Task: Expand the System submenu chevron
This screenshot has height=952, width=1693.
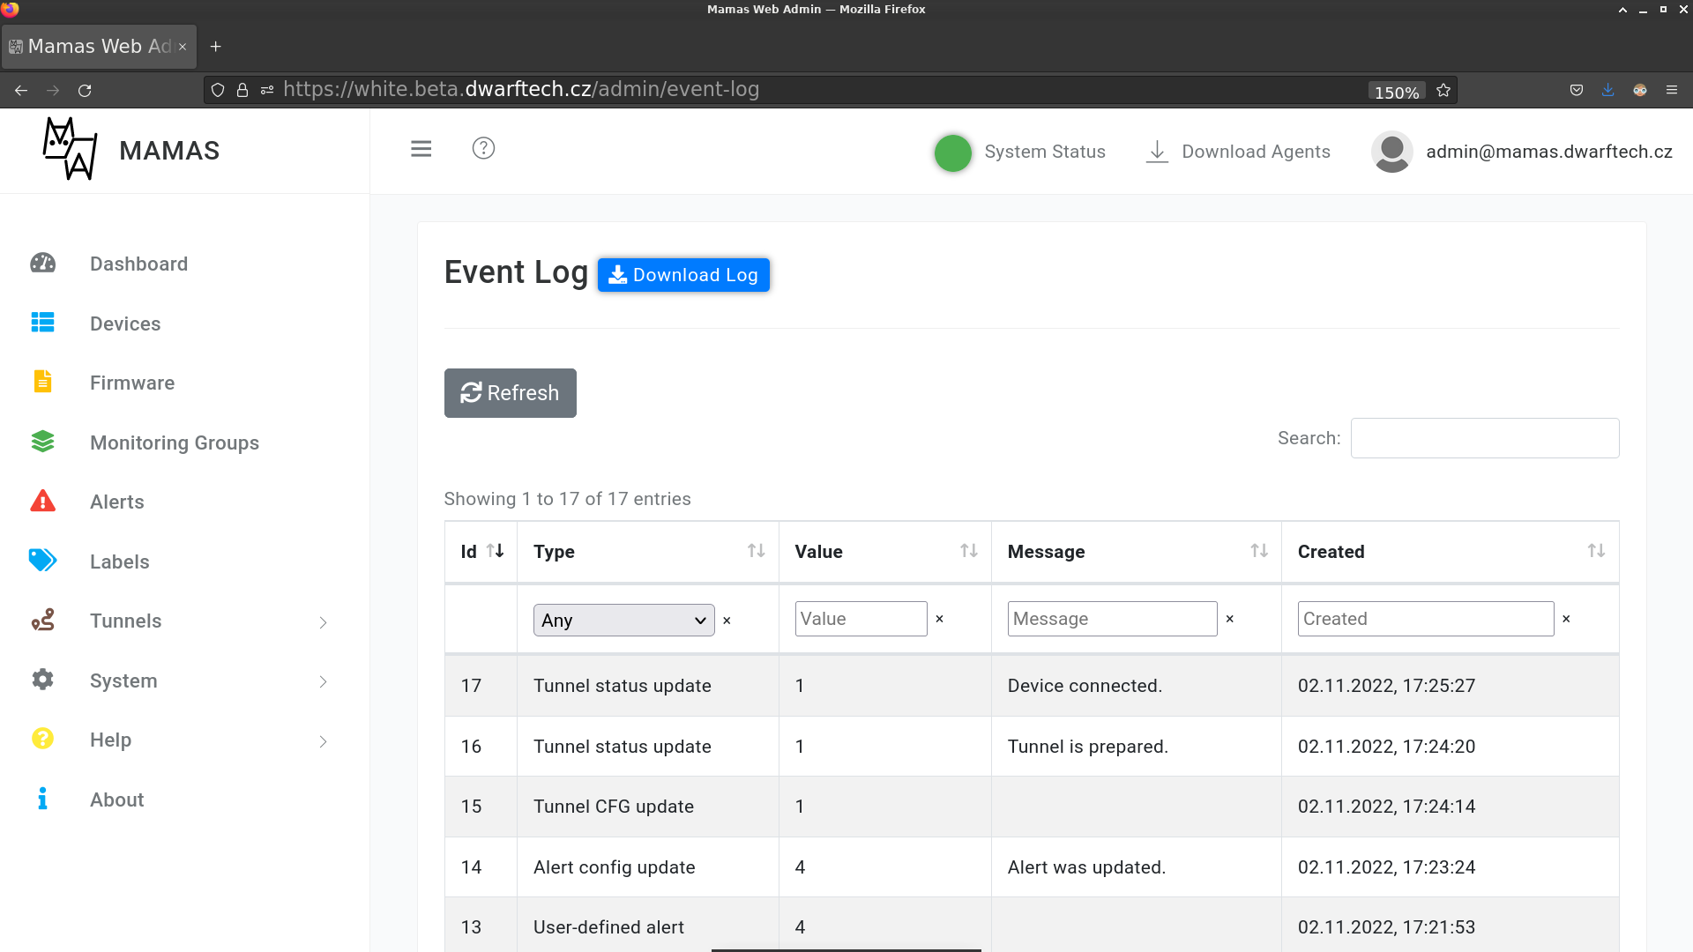Action: click(x=323, y=681)
